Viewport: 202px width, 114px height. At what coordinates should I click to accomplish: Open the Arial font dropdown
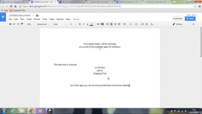click(x=60, y=24)
